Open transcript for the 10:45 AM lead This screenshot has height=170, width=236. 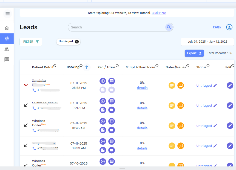[x=112, y=121]
